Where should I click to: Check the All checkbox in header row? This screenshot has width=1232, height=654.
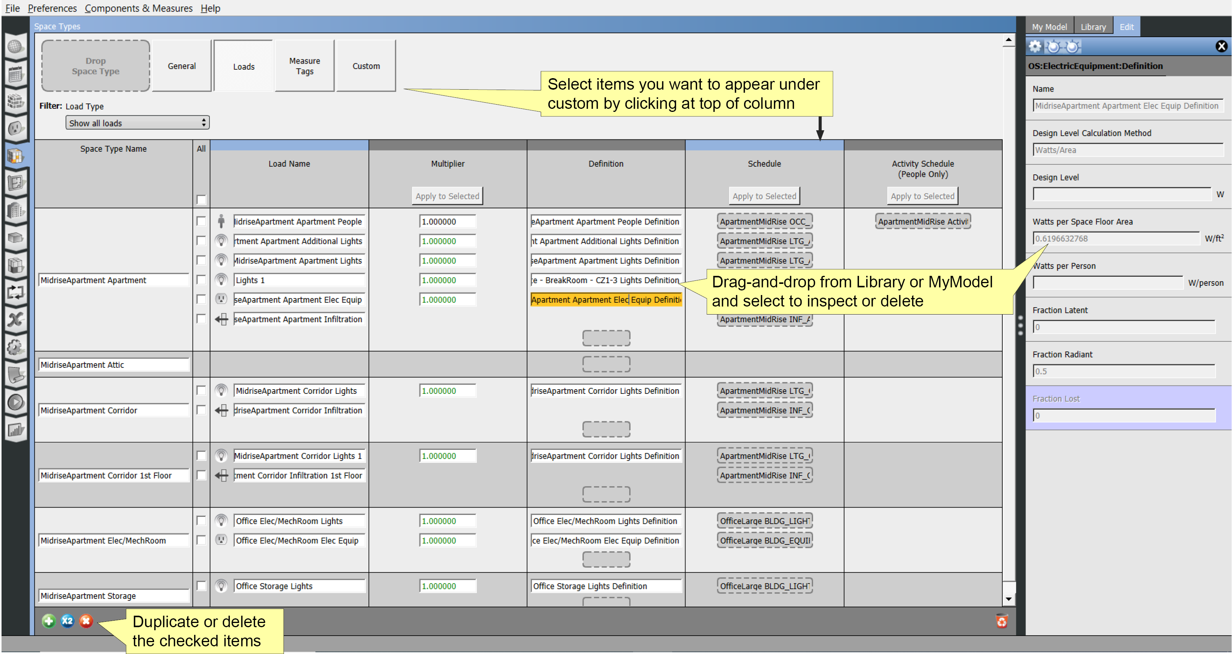pyautogui.click(x=201, y=200)
